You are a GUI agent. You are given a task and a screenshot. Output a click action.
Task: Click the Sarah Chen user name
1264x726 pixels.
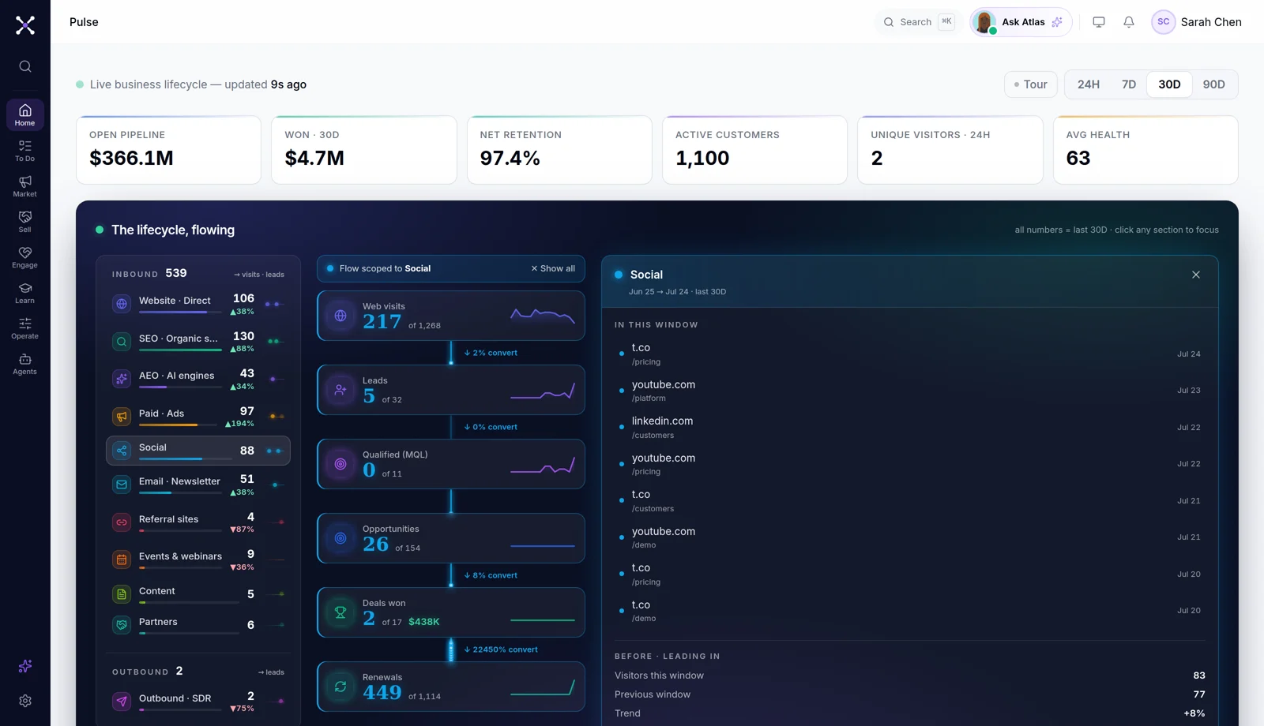click(1211, 22)
